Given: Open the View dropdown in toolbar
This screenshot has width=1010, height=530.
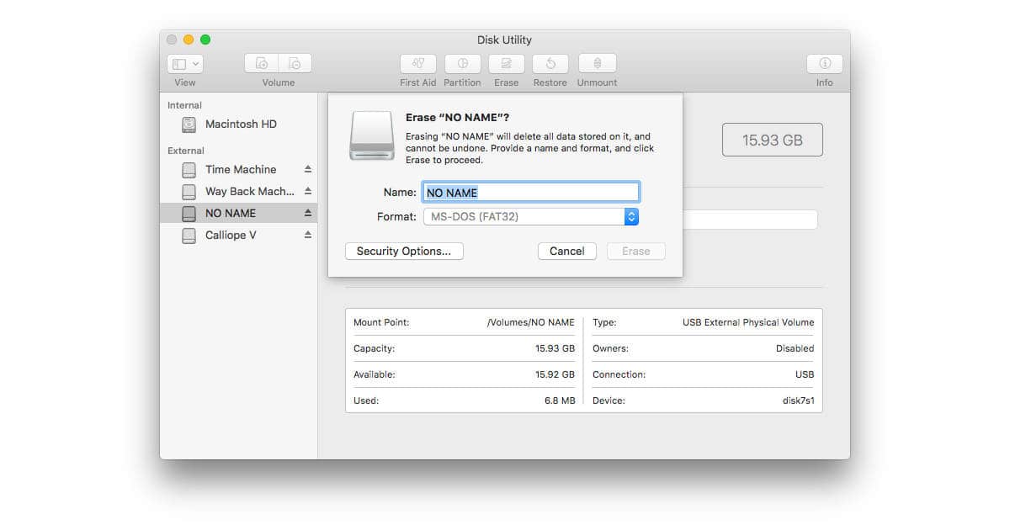Looking at the screenshot, I should (x=185, y=64).
